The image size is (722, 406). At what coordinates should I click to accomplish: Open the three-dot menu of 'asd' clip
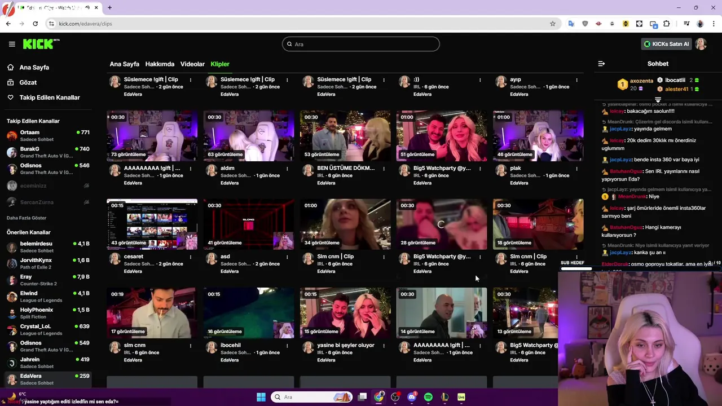[287, 257]
